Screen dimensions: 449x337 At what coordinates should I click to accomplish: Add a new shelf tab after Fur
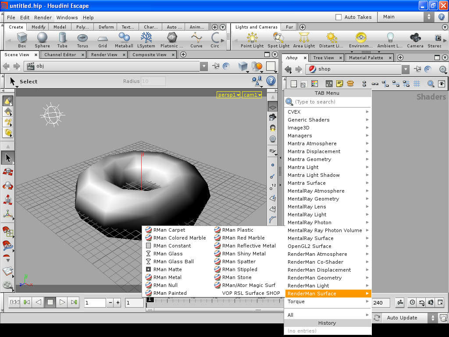[x=303, y=27]
